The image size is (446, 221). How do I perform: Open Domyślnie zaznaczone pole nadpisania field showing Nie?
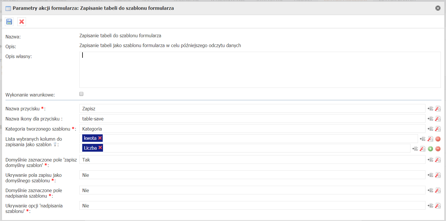click(x=252, y=190)
